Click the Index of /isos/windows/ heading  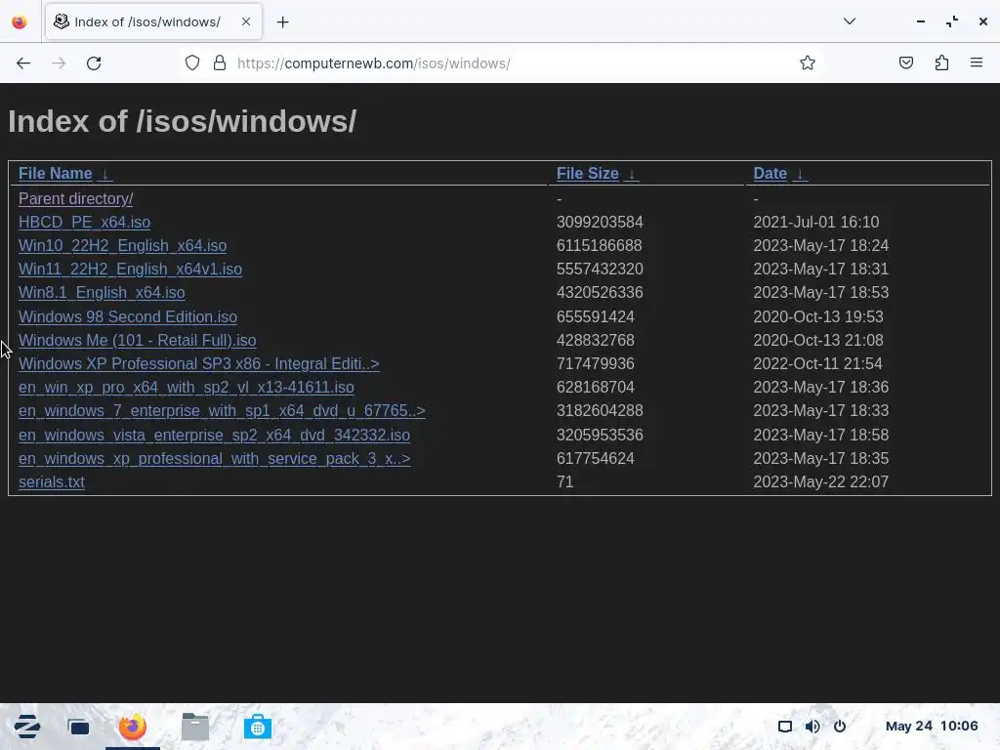click(x=182, y=121)
